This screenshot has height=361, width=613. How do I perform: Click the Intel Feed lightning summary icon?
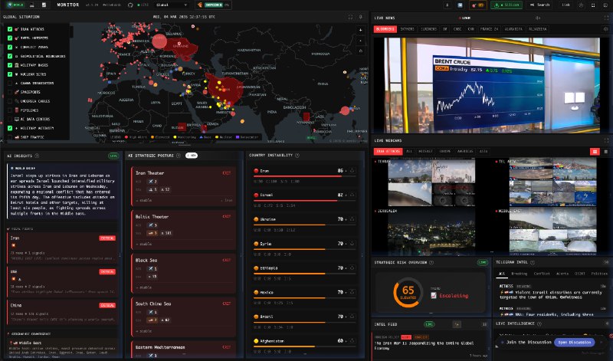coord(456,324)
